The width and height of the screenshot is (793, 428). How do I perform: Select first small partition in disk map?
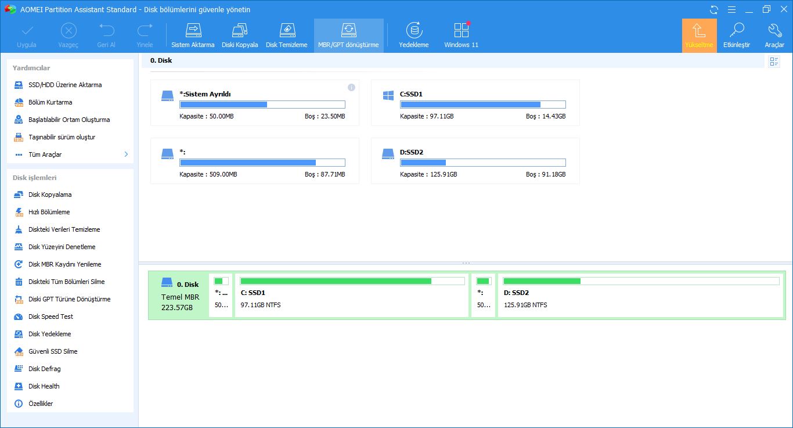tap(221, 296)
